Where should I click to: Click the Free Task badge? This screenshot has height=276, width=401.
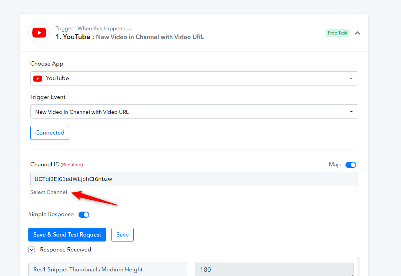pyautogui.click(x=337, y=33)
